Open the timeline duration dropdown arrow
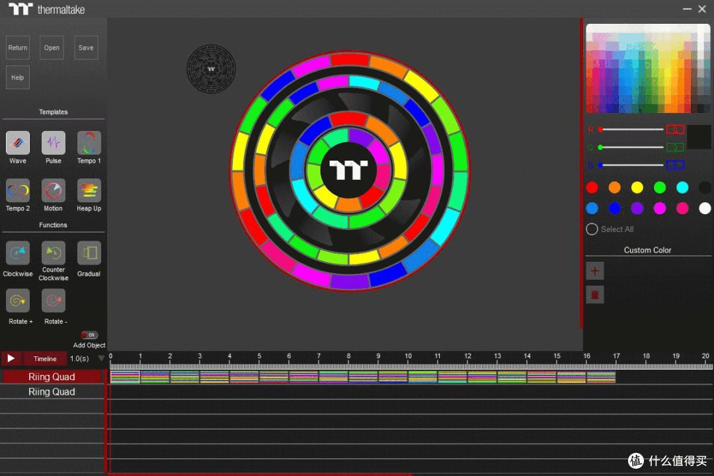714x476 pixels. (x=101, y=358)
